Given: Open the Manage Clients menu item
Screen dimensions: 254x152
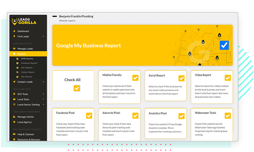Looking at the screenshot, I should 25,117.
